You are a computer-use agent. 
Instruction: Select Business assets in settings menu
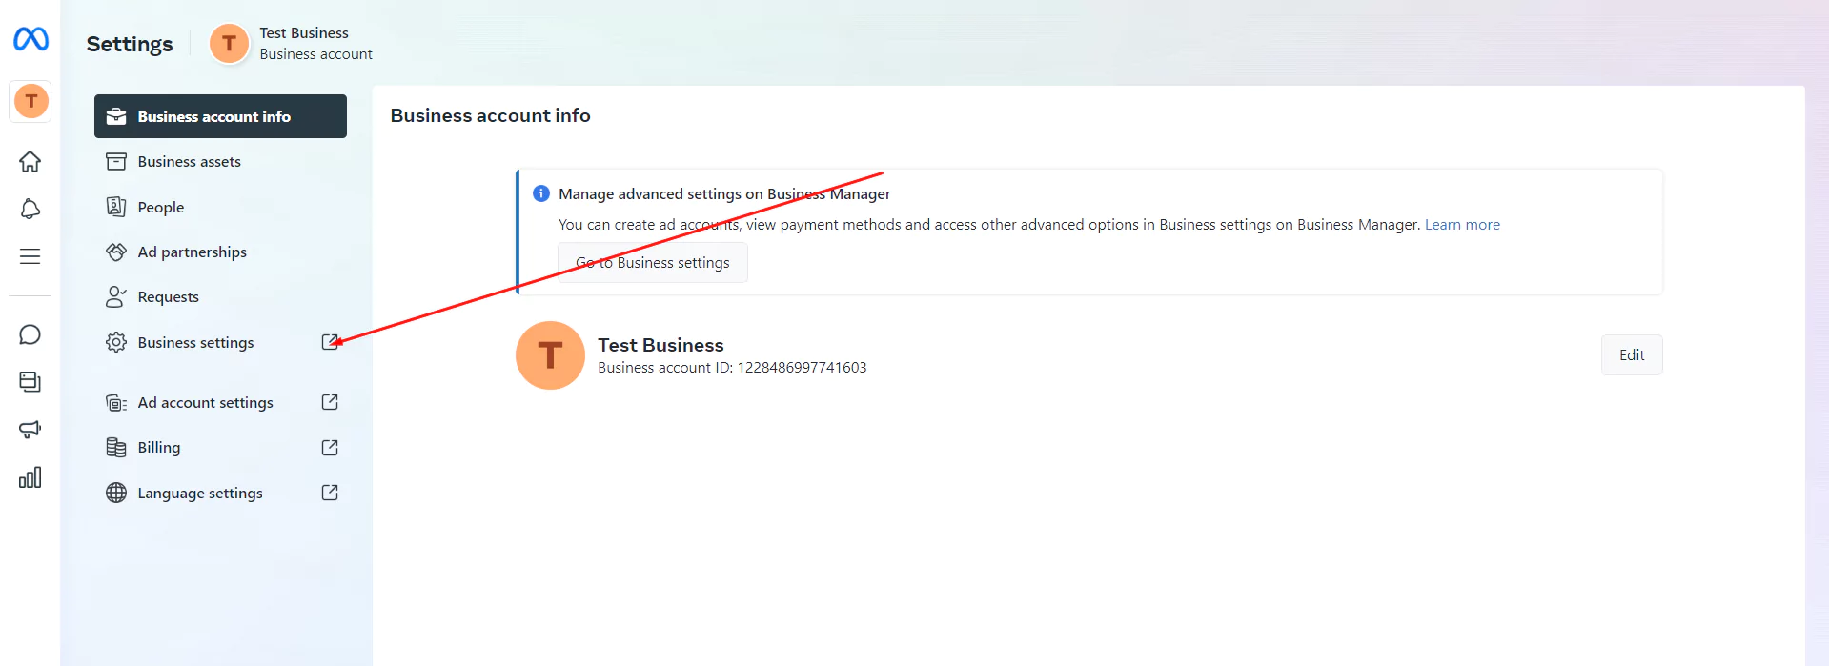click(189, 162)
